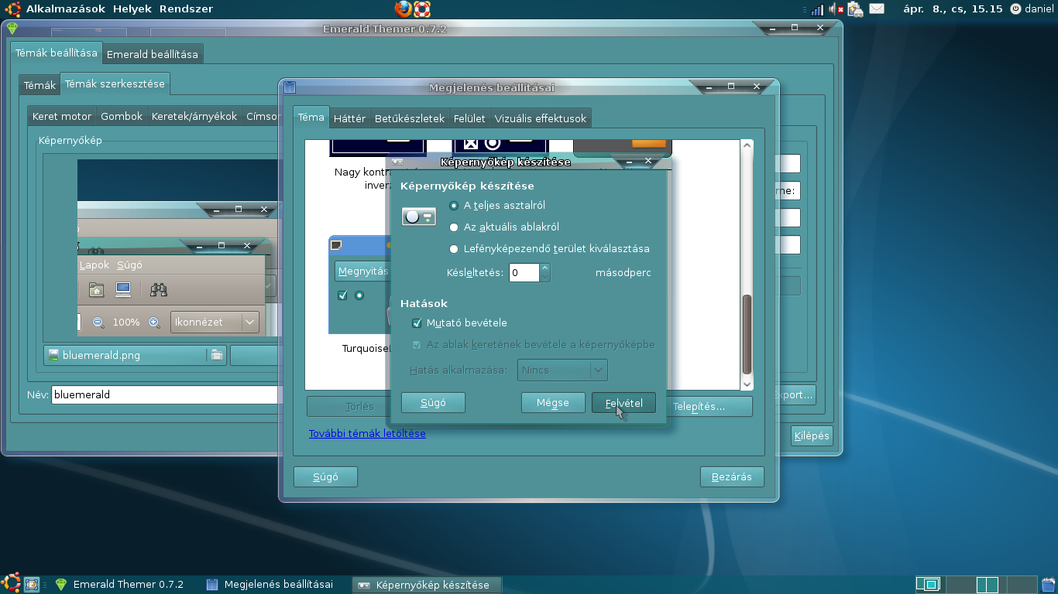Click the binoculars search icon in the preview image

159,290
